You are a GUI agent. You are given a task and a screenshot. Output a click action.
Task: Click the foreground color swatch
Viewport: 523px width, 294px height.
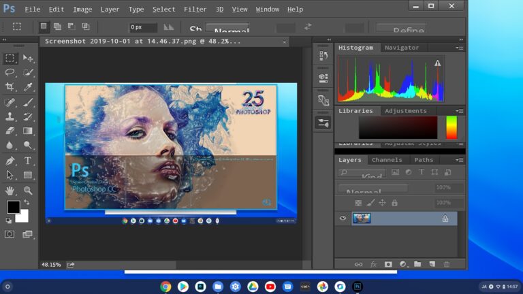click(x=13, y=207)
